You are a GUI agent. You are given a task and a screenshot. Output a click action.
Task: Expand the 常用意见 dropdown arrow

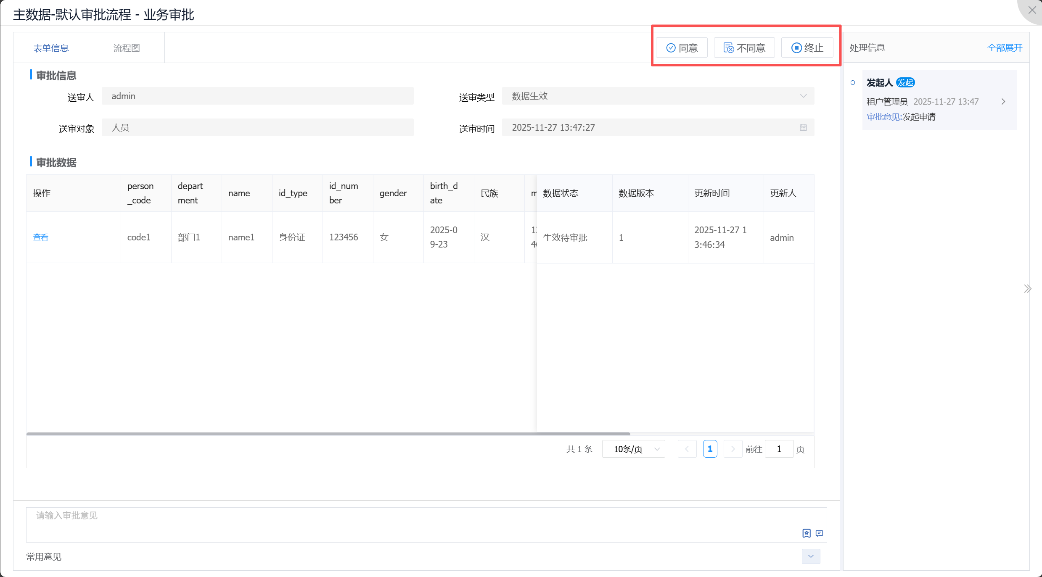811,556
